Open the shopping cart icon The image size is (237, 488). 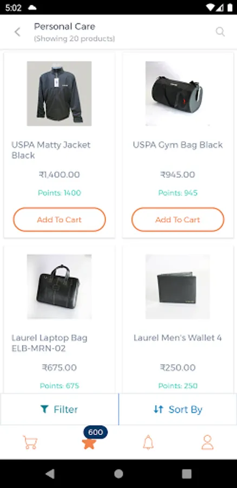tap(30, 442)
